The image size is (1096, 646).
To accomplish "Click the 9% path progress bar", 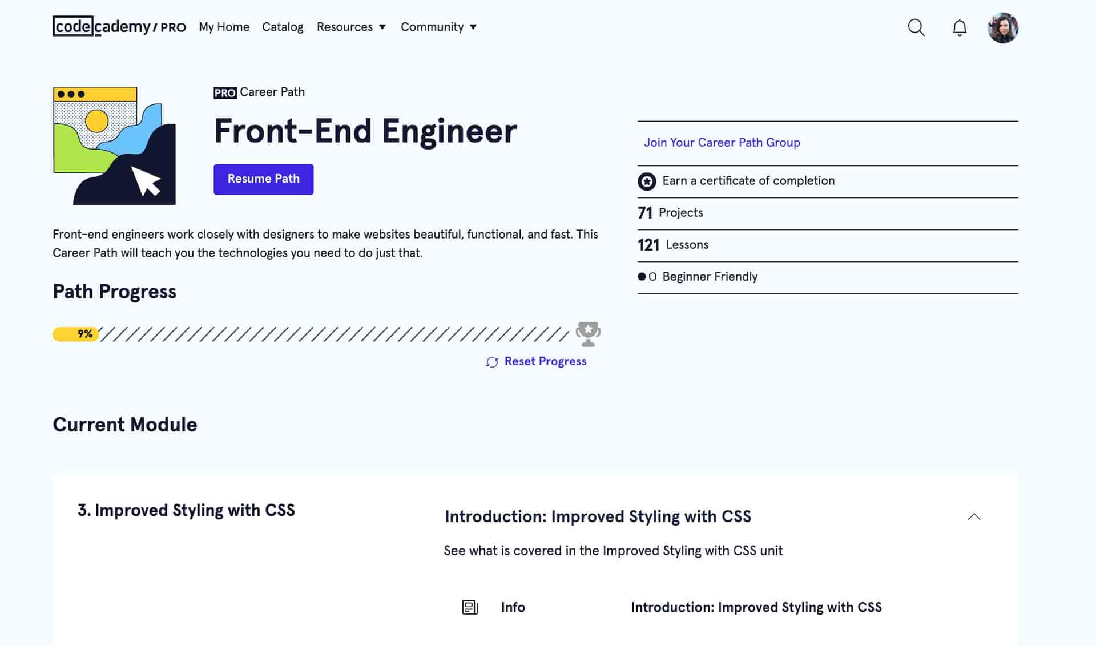I will [x=311, y=334].
